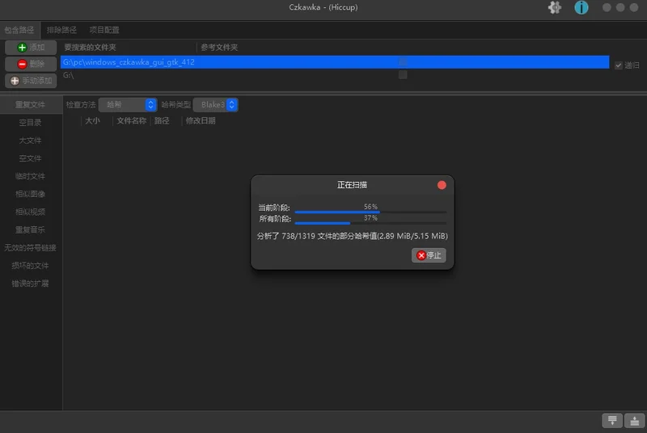Select 空目录 in the sidebar
The width and height of the screenshot is (647, 433).
coord(30,122)
